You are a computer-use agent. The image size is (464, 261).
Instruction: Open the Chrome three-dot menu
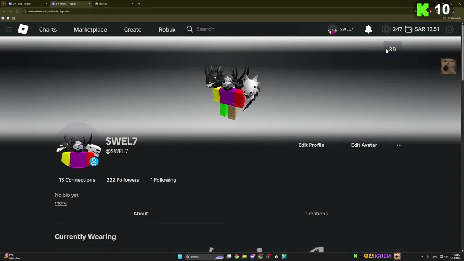tap(460, 11)
